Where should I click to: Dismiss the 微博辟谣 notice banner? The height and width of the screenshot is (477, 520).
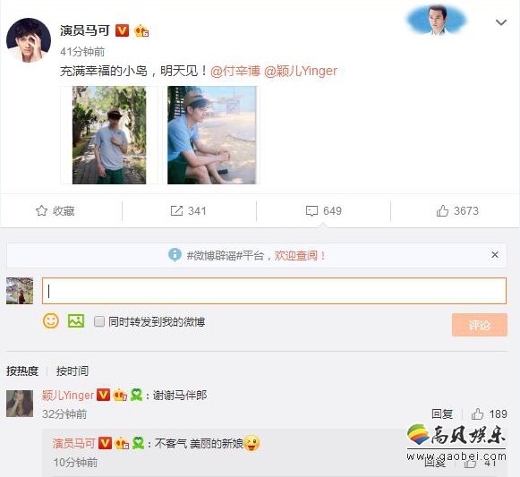495,255
